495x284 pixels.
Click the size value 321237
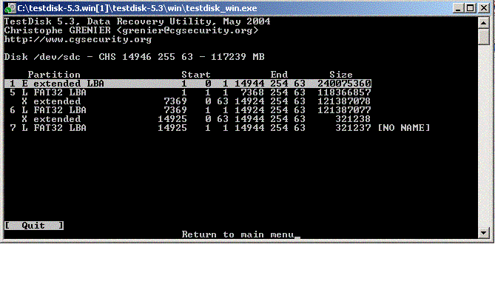pos(353,128)
